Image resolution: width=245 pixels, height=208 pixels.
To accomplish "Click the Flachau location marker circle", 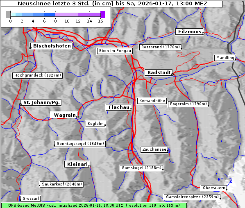I will (131, 109).
